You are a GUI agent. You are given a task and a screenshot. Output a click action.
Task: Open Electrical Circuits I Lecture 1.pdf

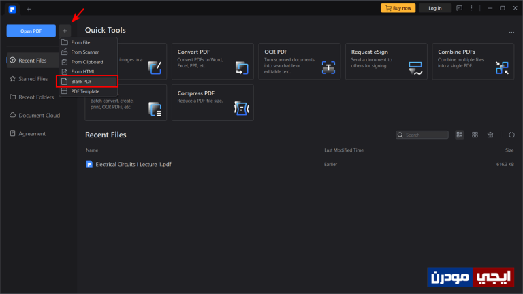[x=133, y=164]
